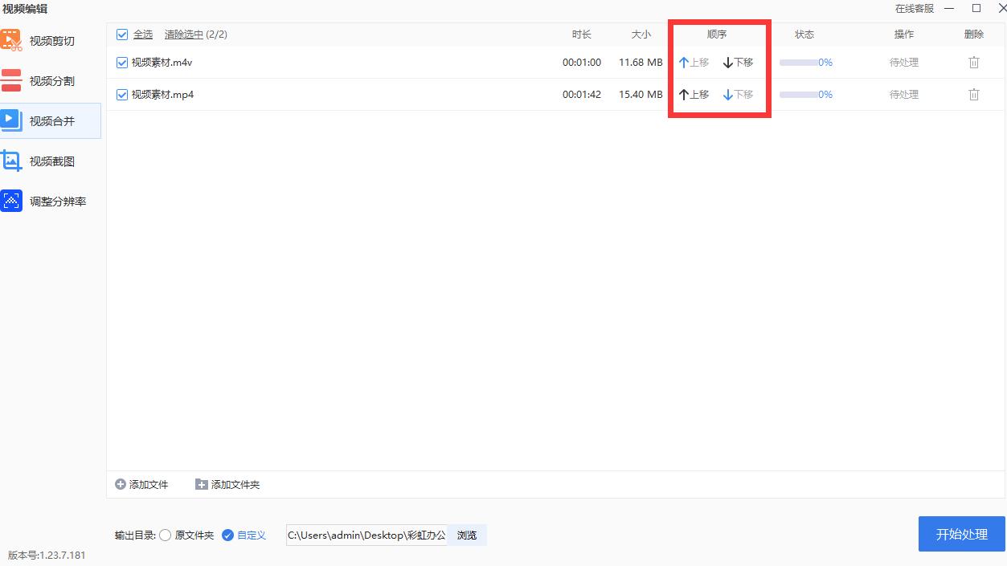Viewport: 1007px width, 566px height.
Task: Open the 视频剪切 tool icon
Action: 10,40
